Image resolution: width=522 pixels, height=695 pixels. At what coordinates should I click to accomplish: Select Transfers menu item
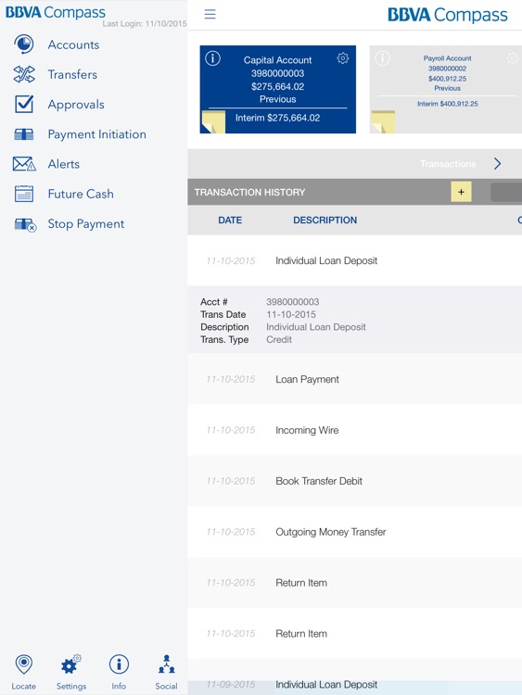click(72, 74)
